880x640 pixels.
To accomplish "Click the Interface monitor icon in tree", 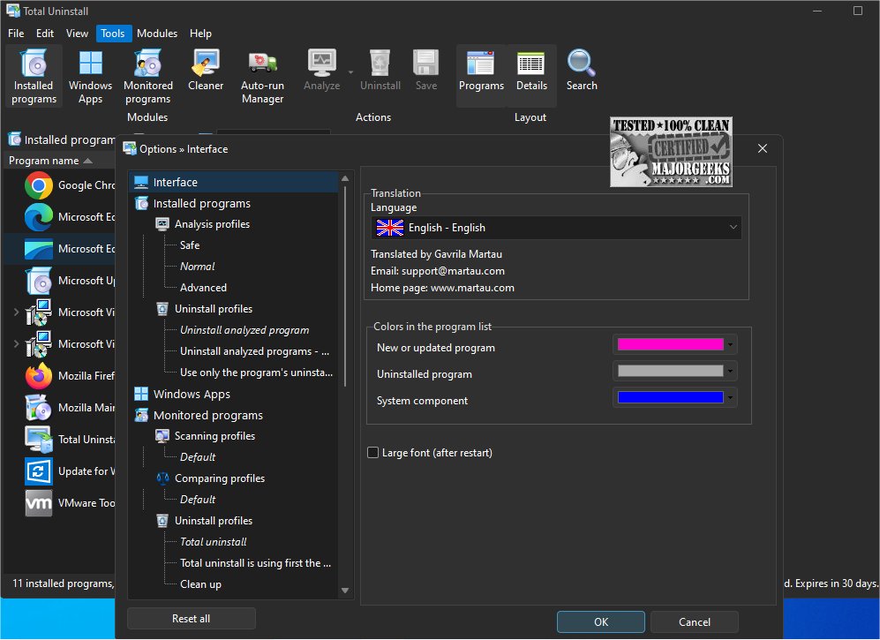I will coord(141,183).
